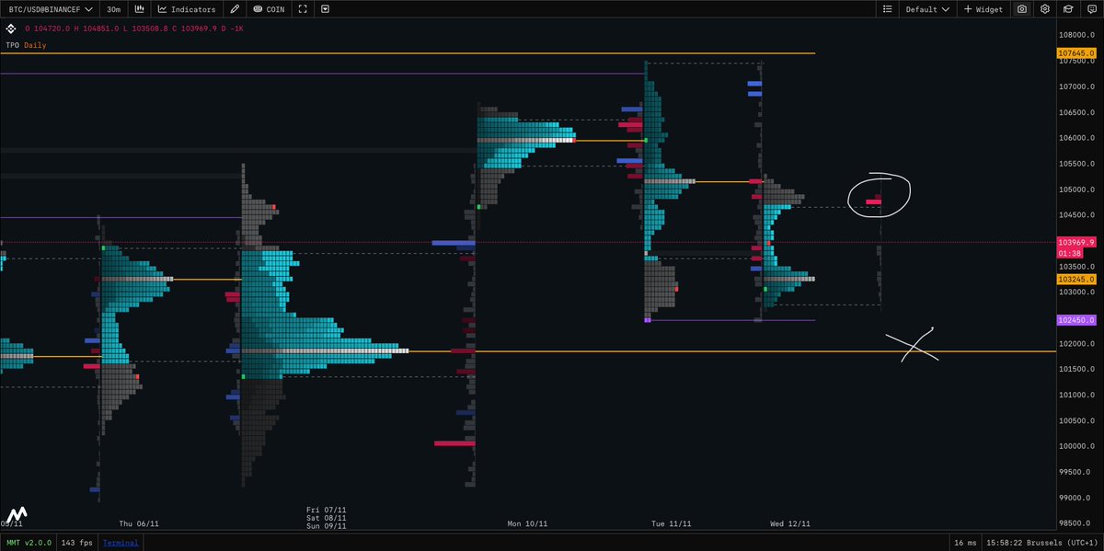
Task: Enter fullscreen mode via the expand icon
Action: tap(302, 9)
